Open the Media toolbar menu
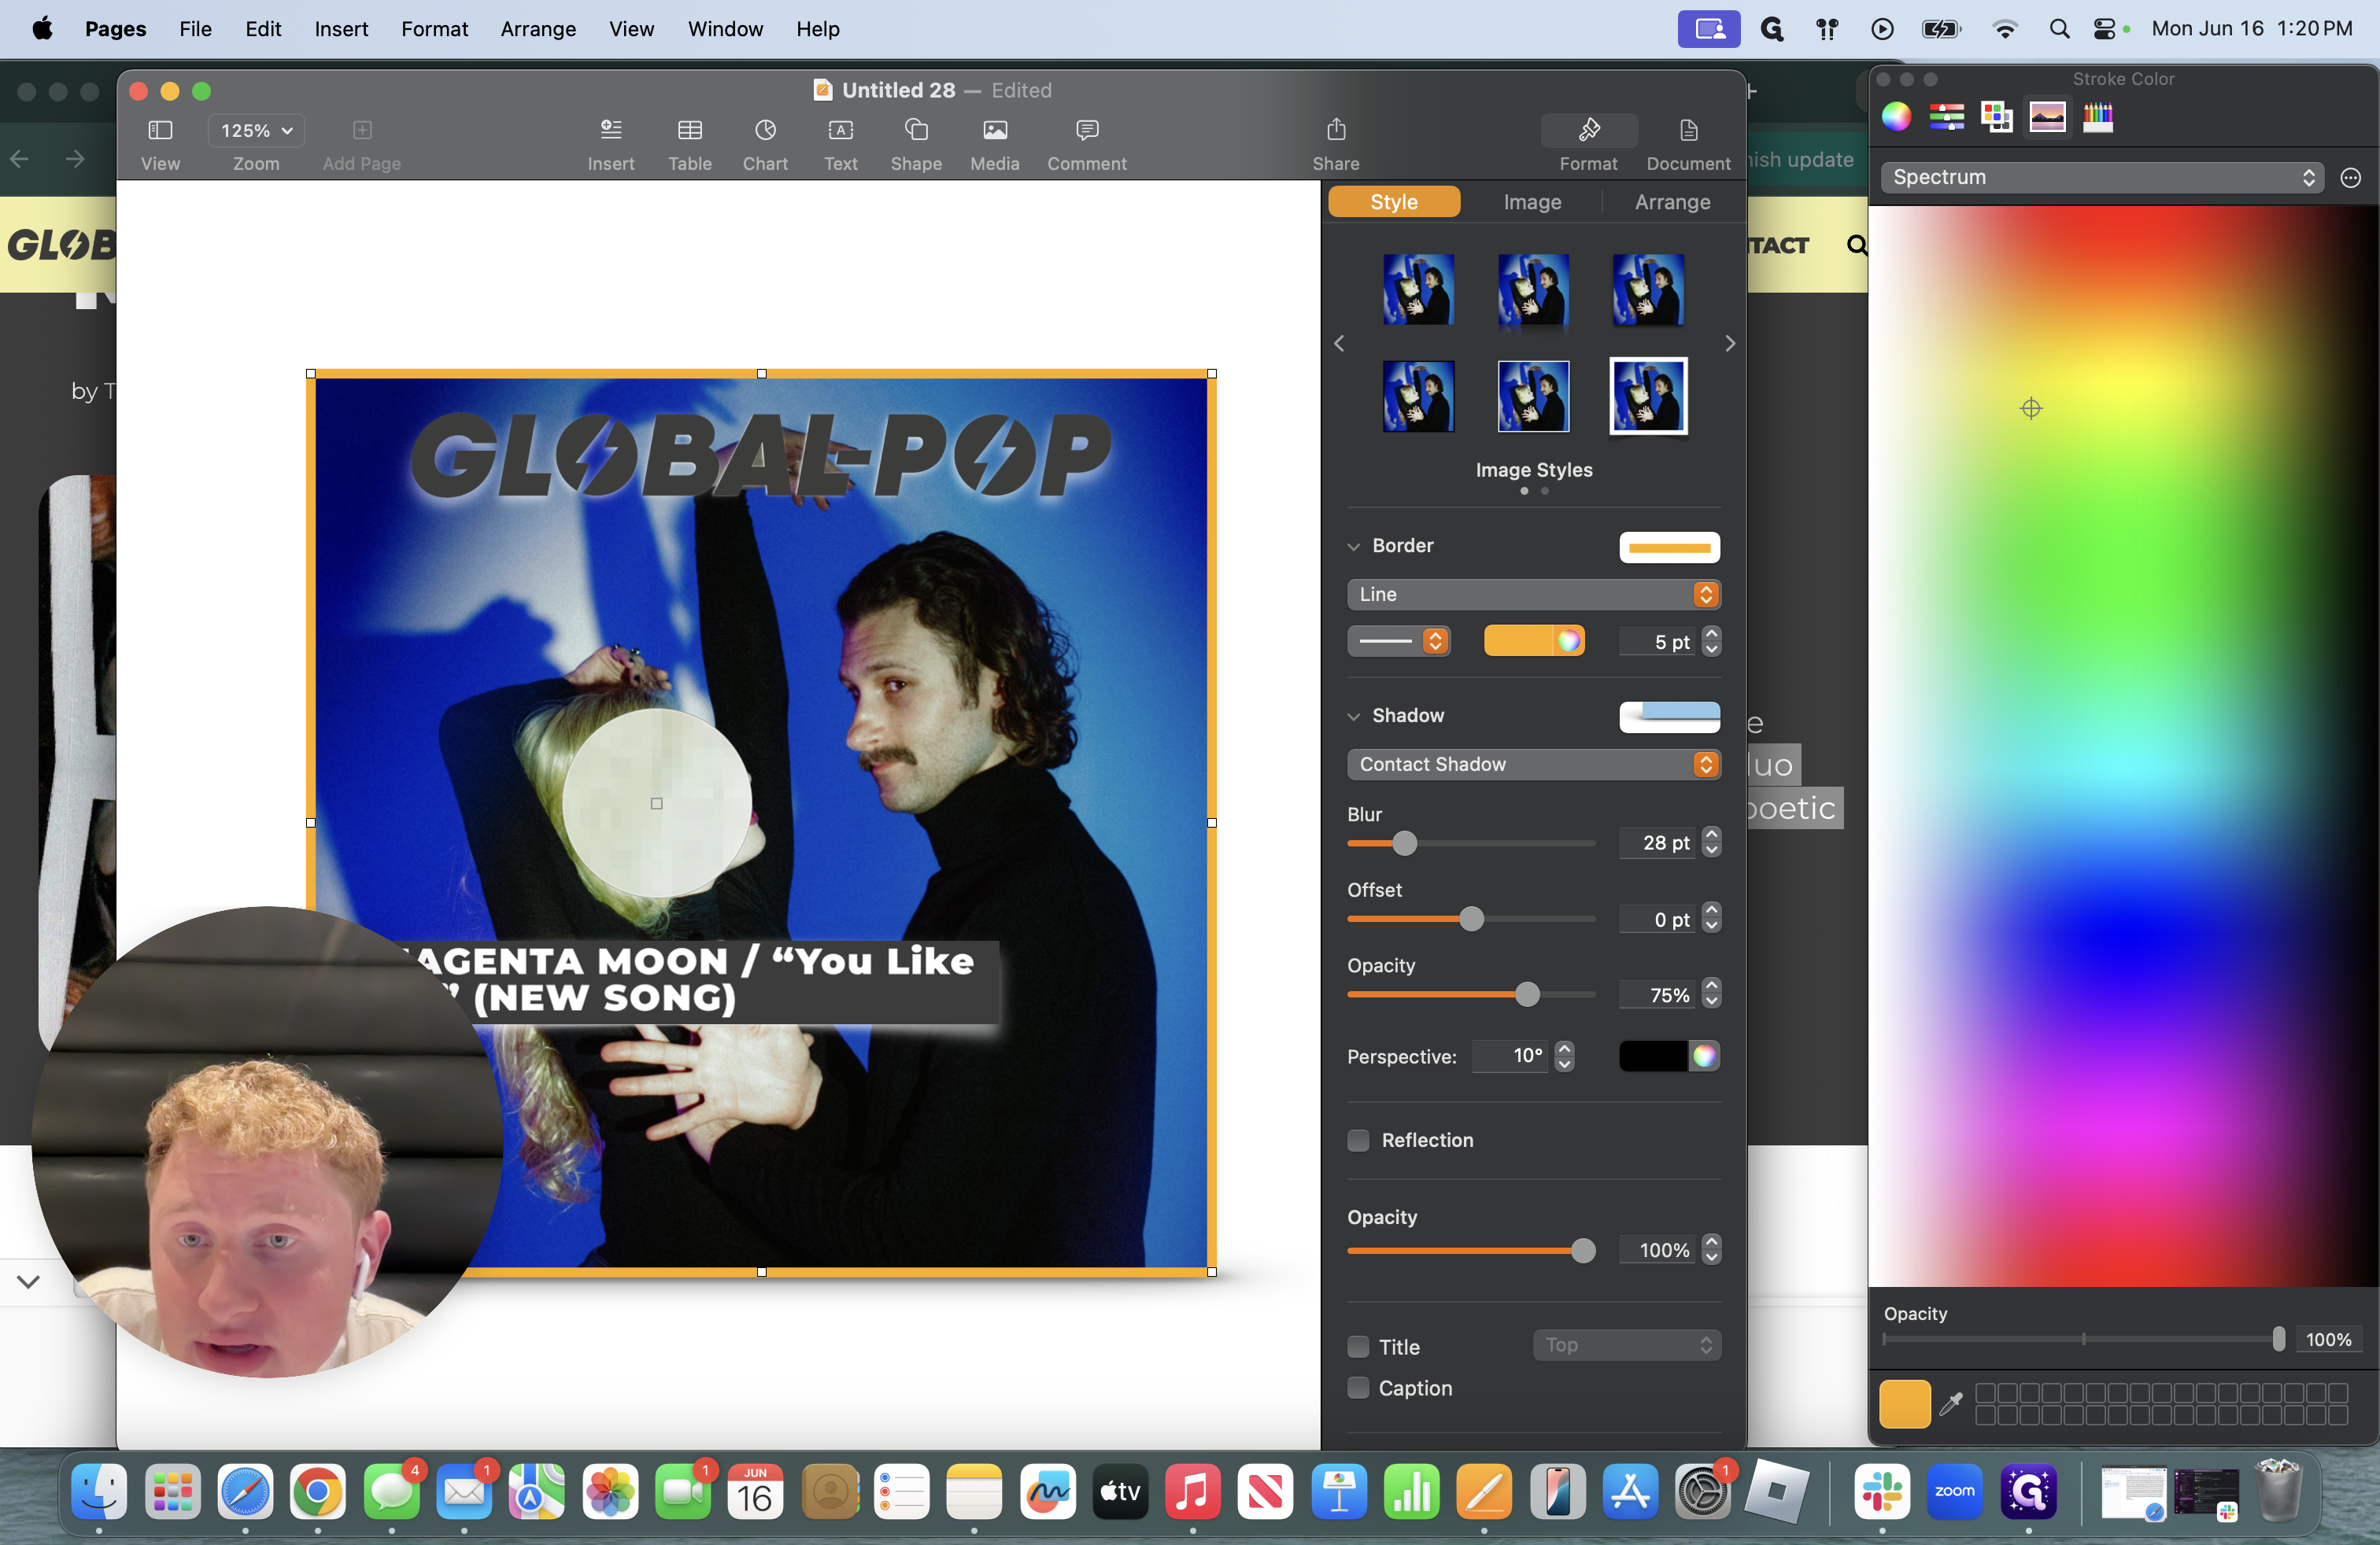This screenshot has height=1545, width=2380. pyautogui.click(x=995, y=130)
